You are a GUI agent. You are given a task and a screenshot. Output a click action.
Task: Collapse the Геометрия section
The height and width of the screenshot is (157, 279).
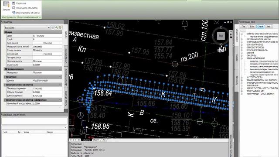[60, 77]
